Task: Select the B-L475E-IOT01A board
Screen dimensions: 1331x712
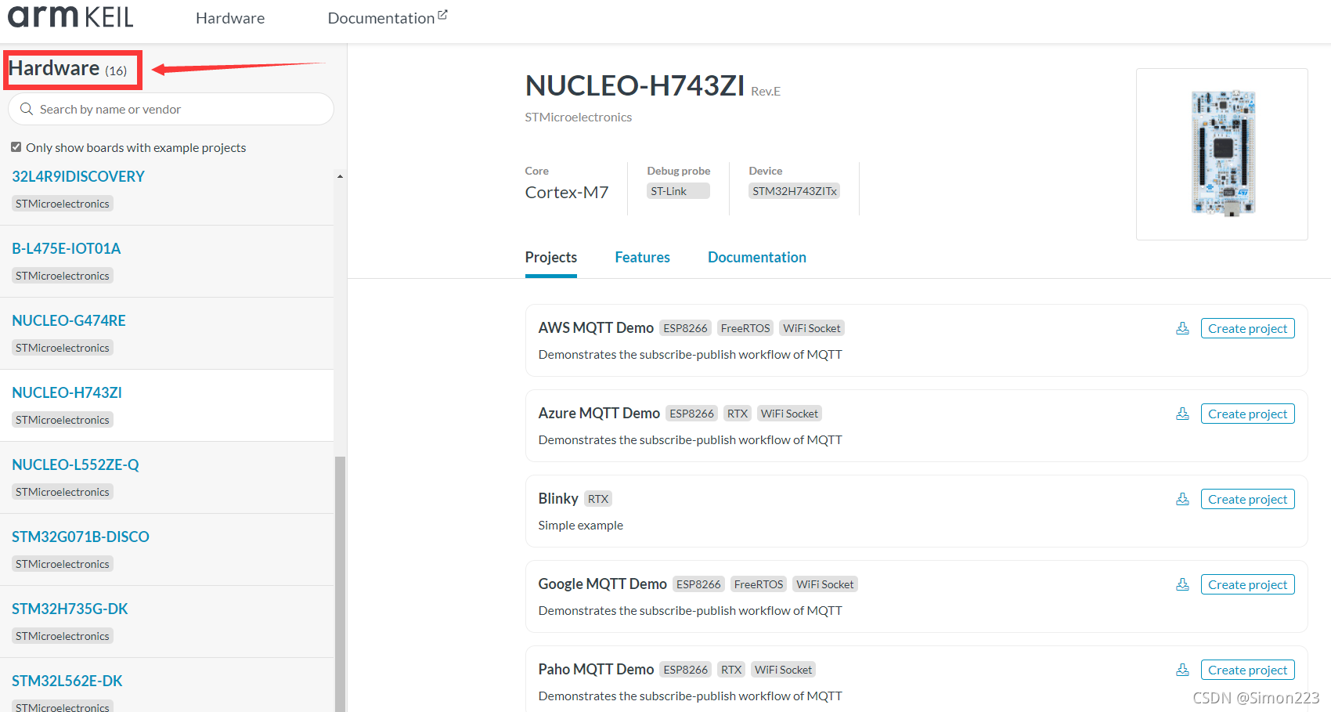Action: click(67, 249)
